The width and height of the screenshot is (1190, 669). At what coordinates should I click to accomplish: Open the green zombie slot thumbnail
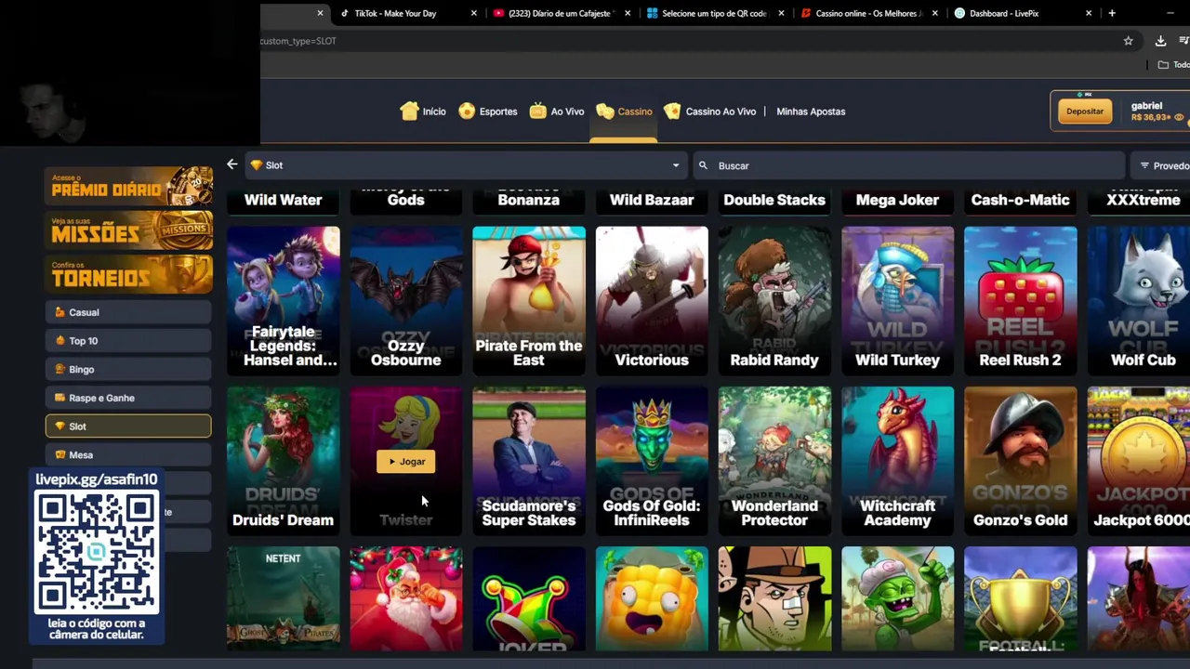point(897,599)
